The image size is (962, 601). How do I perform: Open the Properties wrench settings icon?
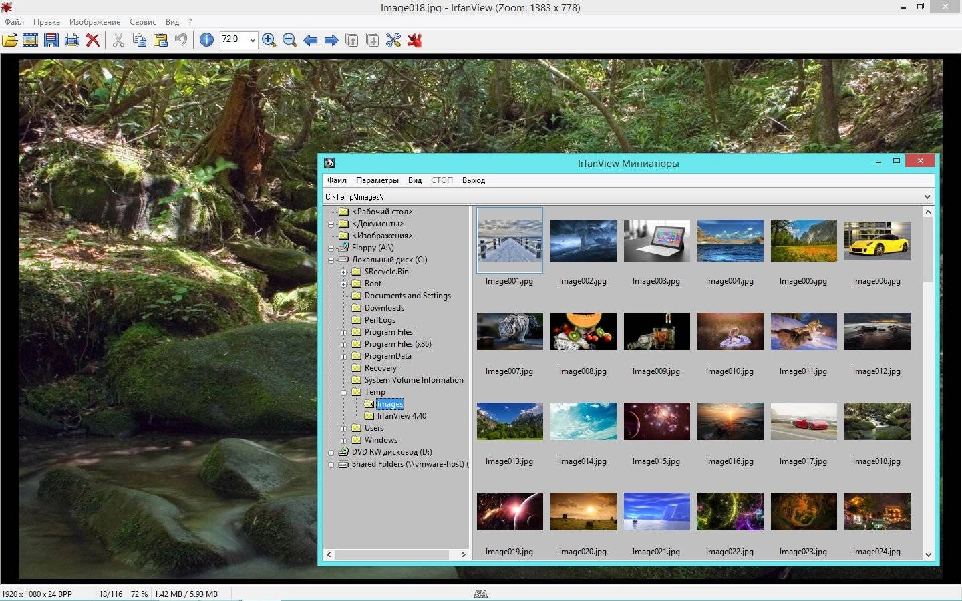pos(393,40)
